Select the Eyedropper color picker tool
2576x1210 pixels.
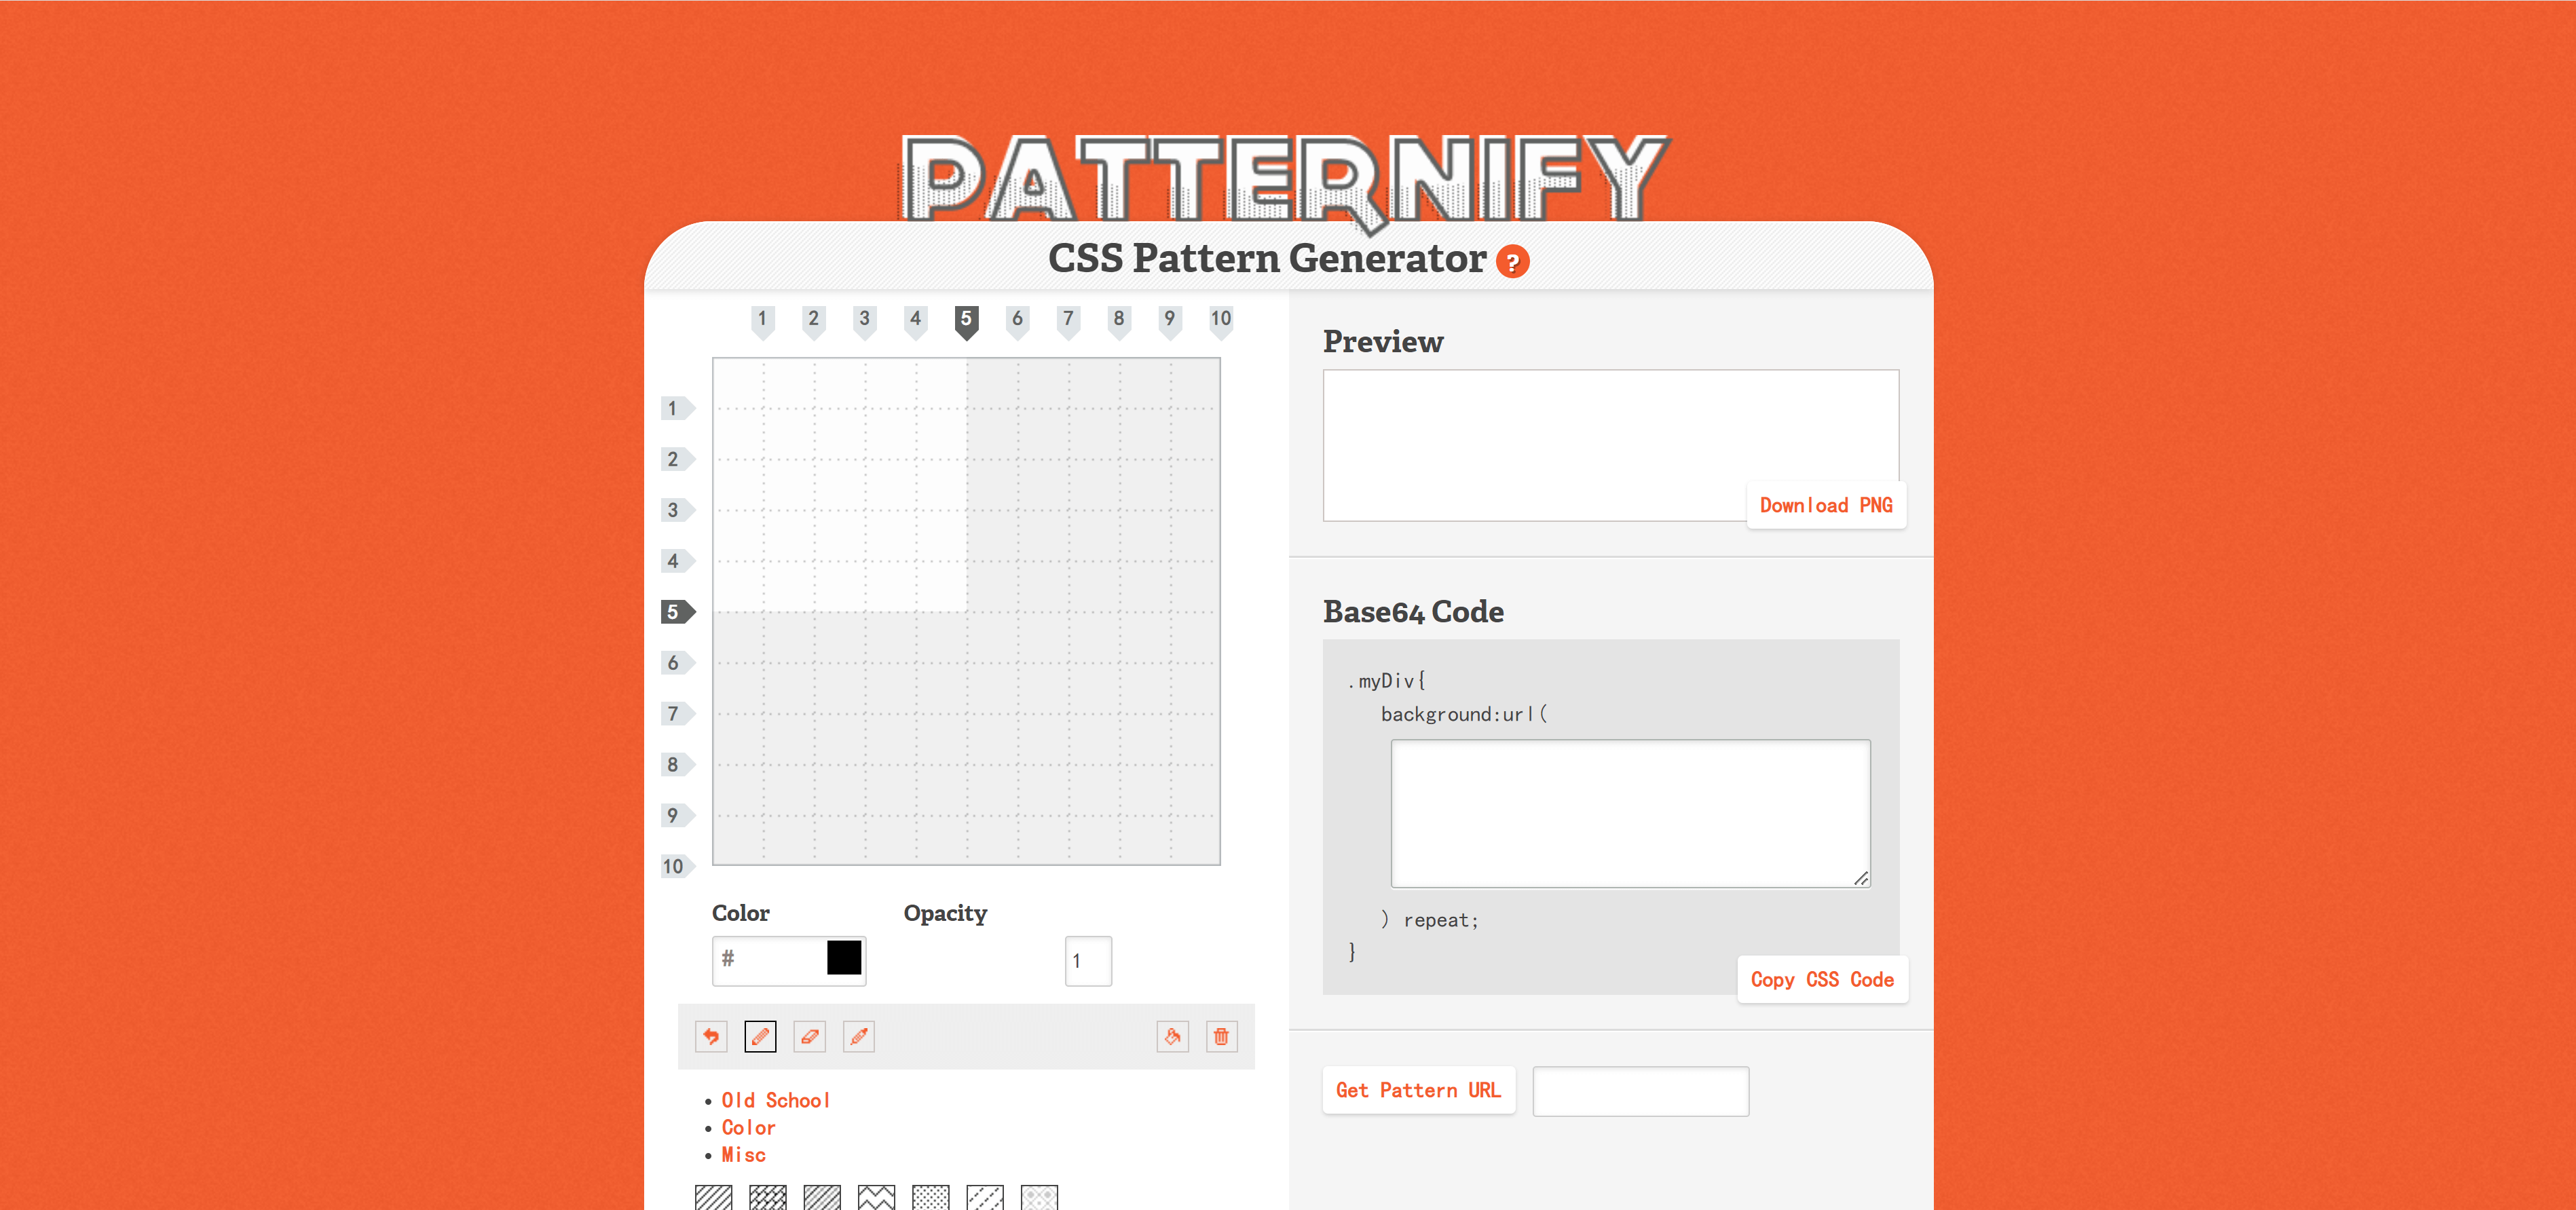(x=858, y=1036)
